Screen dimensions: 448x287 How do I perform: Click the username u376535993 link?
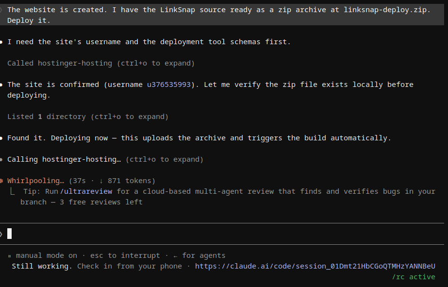coord(168,84)
